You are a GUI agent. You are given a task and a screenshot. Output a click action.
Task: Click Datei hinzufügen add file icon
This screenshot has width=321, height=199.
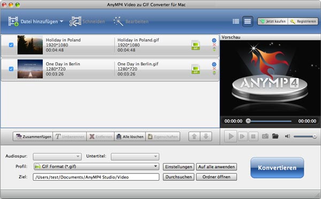click(13, 21)
